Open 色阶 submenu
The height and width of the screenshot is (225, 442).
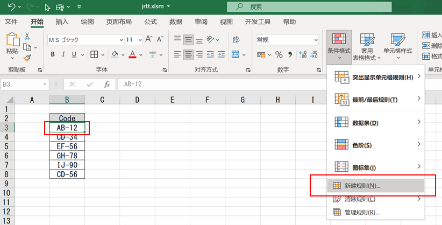pos(375,145)
